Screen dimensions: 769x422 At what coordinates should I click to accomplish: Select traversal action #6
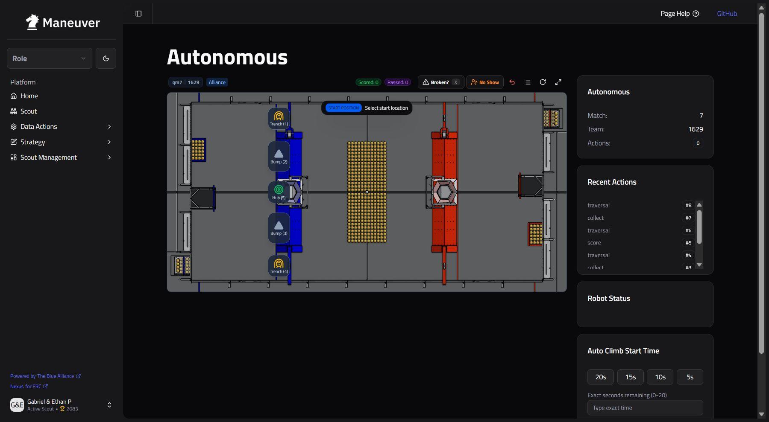pyautogui.click(x=640, y=230)
